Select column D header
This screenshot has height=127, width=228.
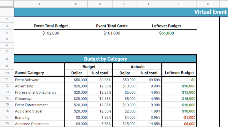(x=124, y=4)
